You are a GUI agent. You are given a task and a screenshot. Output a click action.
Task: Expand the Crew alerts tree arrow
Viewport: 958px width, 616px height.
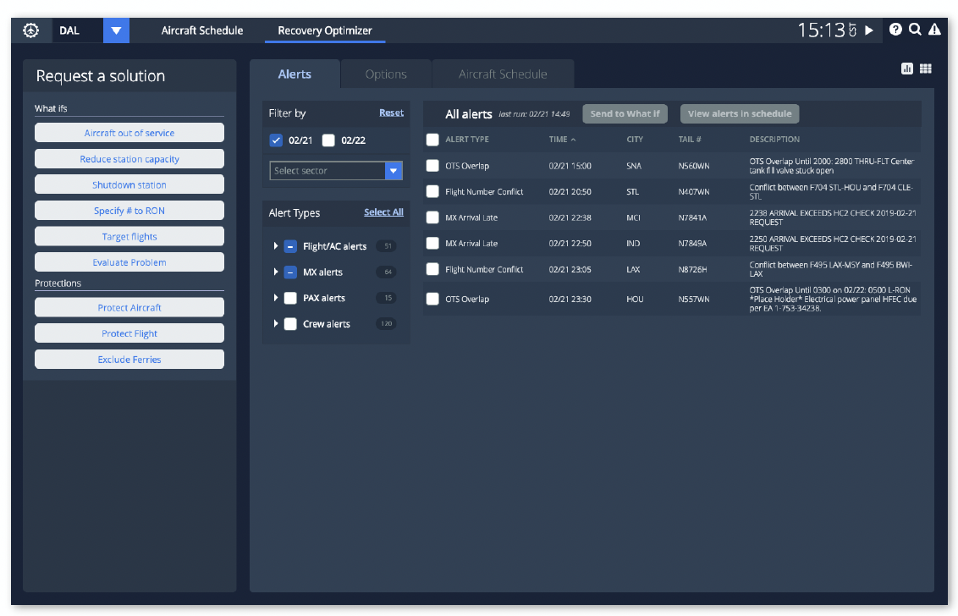pos(276,324)
